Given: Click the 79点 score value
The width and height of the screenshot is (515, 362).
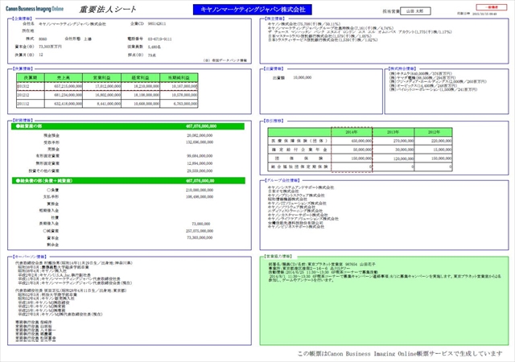Looking at the screenshot, I should coord(152,56).
